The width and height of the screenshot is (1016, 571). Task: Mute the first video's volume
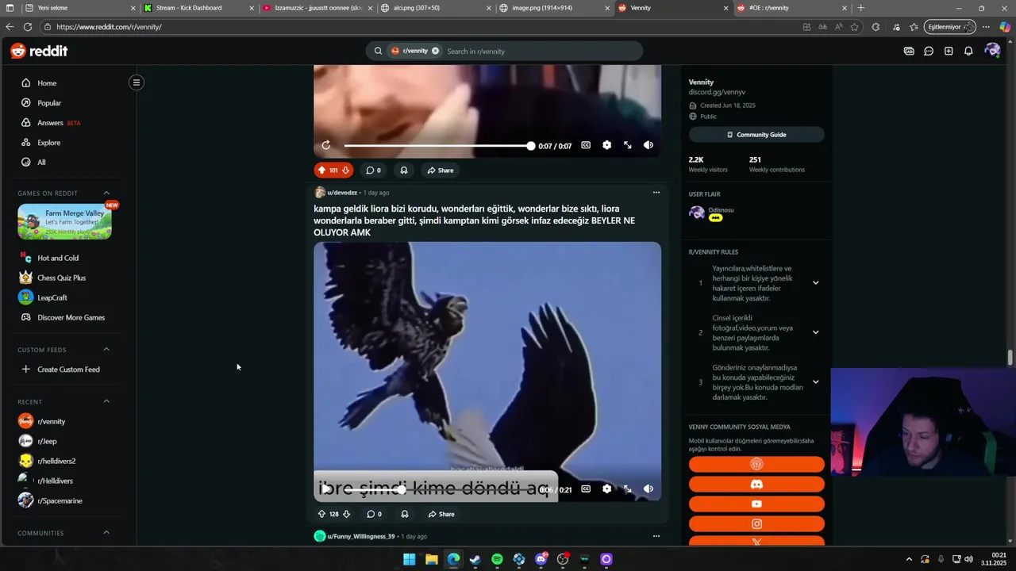[648, 145]
